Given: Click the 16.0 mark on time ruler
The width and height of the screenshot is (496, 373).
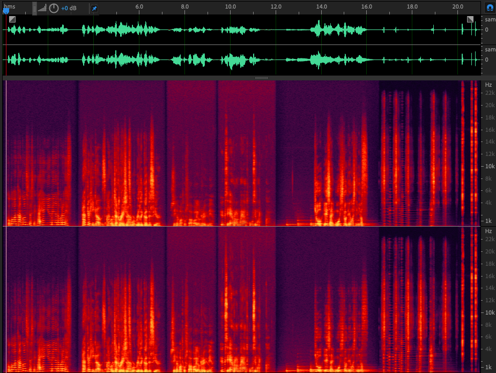Looking at the screenshot, I should point(367,6).
